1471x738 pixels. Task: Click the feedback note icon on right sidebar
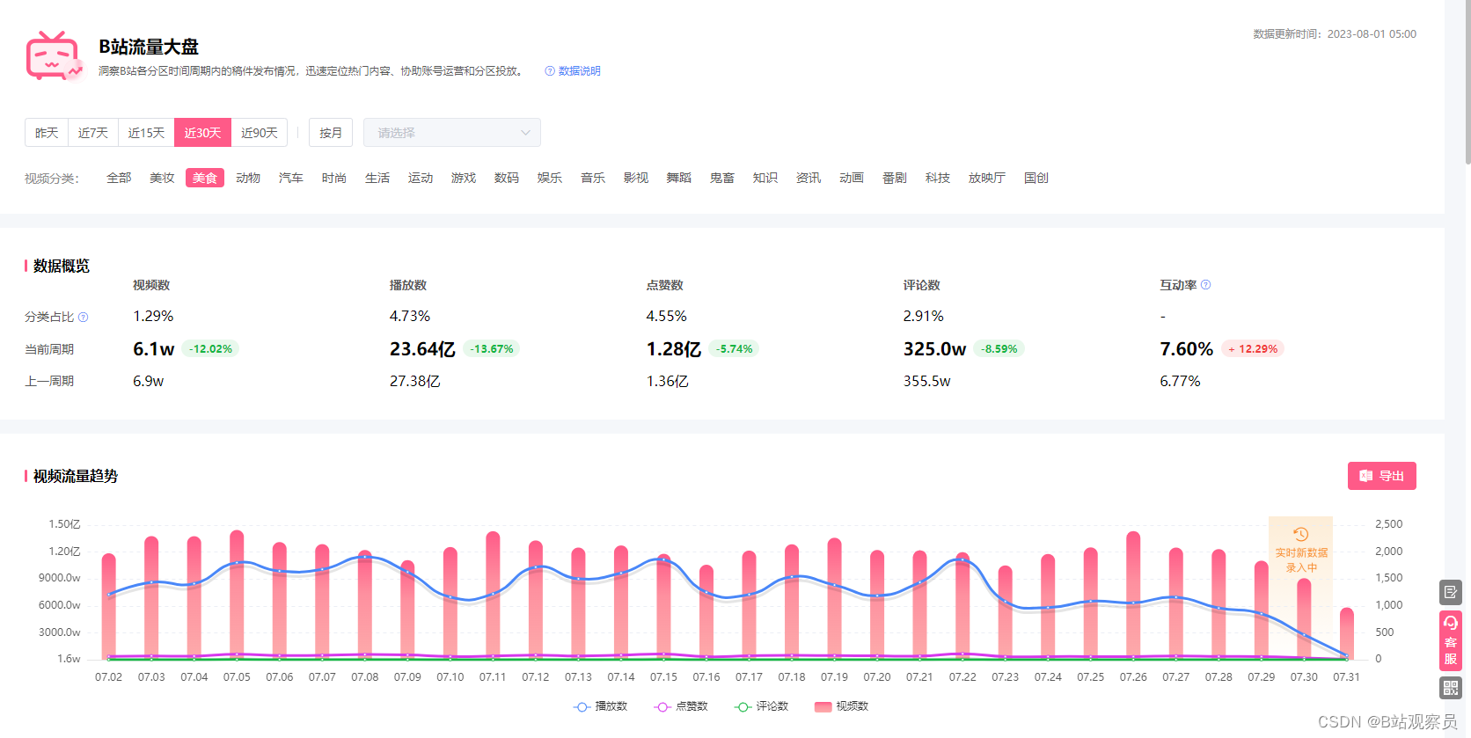point(1451,592)
